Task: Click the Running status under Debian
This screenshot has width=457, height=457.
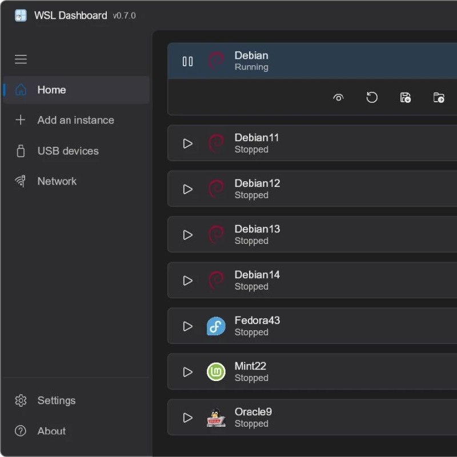Action: point(251,67)
